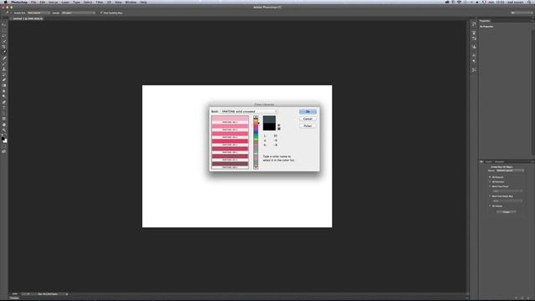
Task: Enable the Show Sampling Ring checkbox
Action: click(101, 13)
